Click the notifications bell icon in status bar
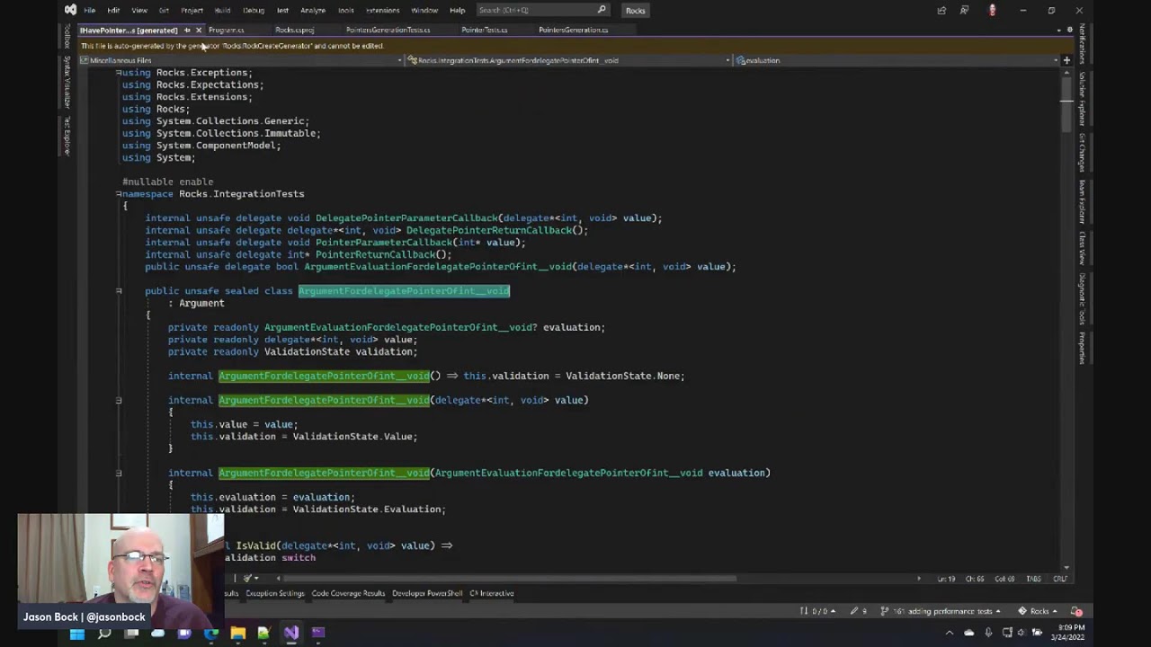1151x647 pixels. point(1076,611)
